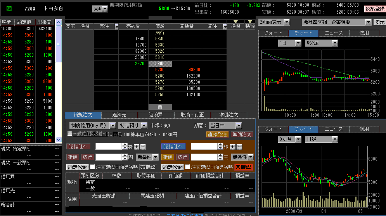Click the green G icon beside stock code 7203
The height and width of the screenshot is (216, 386).
click(x=9, y=8)
